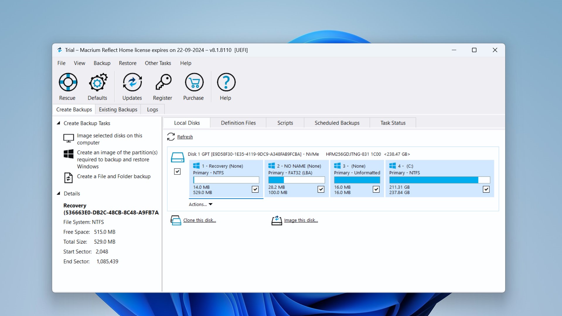Click the '211.31 GB' used size text

click(x=399, y=187)
